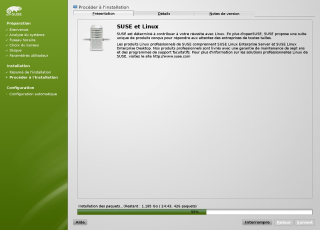Image resolution: width=320 pixels, height=230 pixels.
Task: Click the small installer title icon
Action: click(x=75, y=7)
